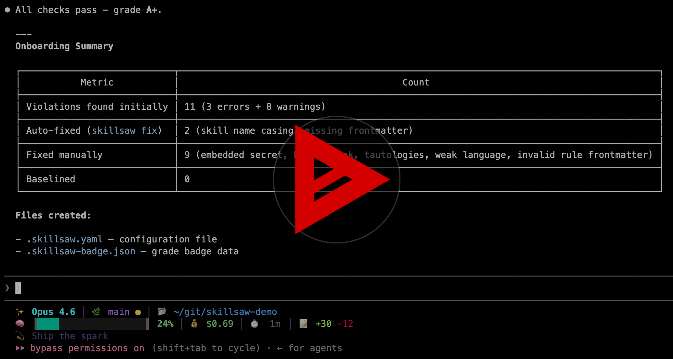Click the Metric column header
This screenshot has height=359, width=673.
pos(97,82)
